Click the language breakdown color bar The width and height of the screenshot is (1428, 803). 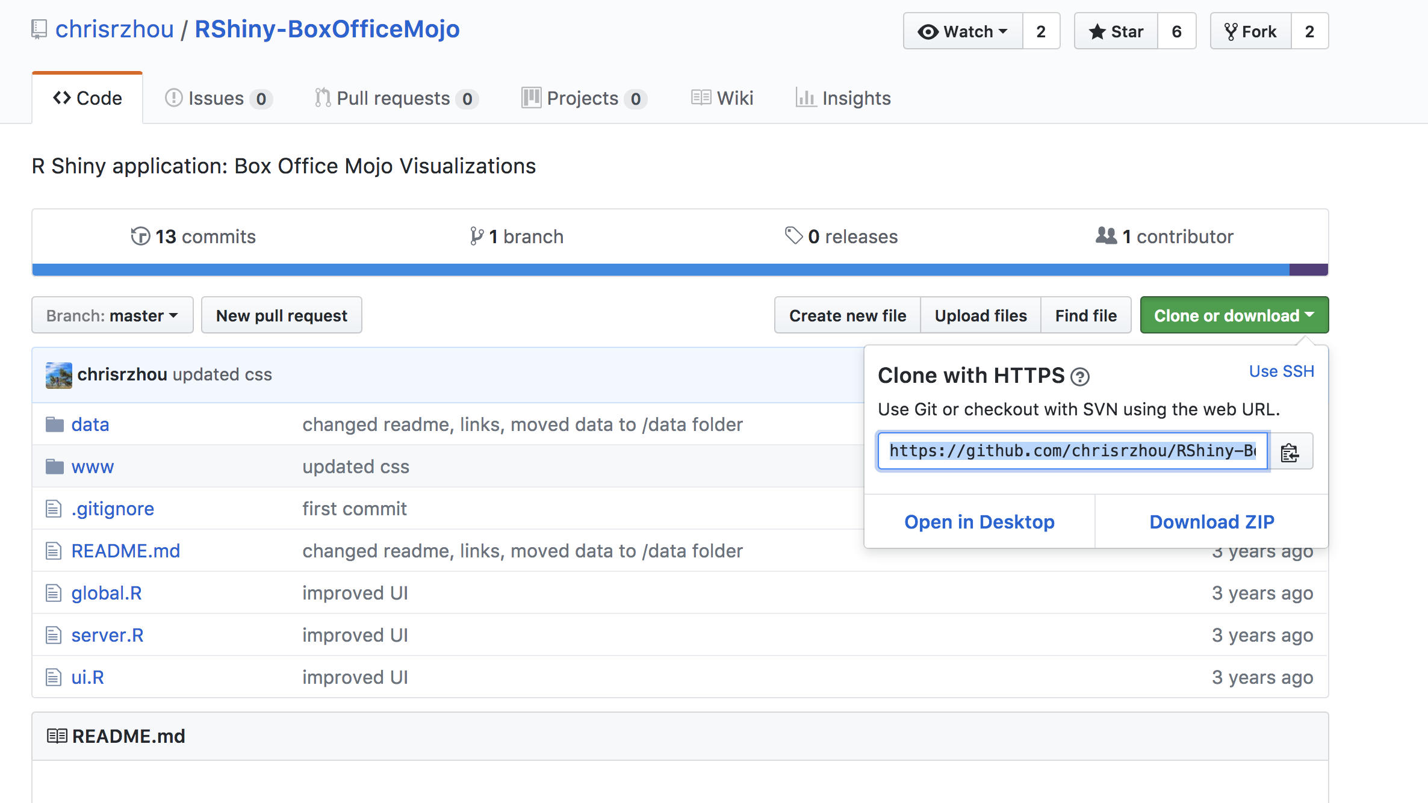click(x=662, y=270)
